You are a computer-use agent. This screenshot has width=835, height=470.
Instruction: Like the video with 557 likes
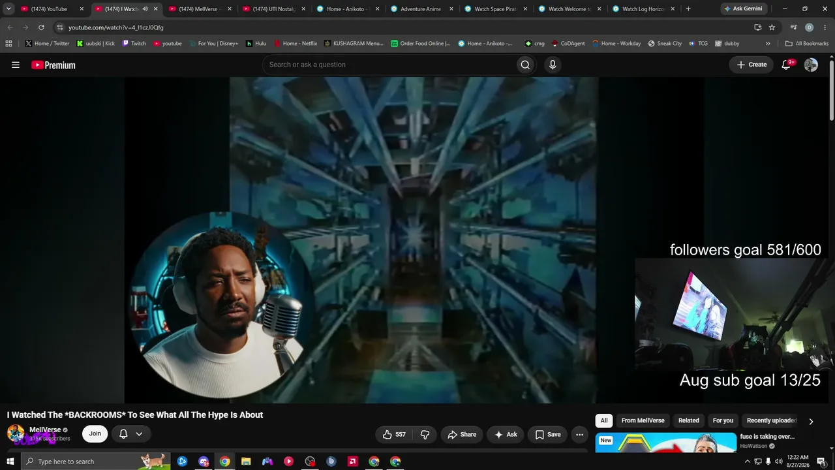click(394, 434)
